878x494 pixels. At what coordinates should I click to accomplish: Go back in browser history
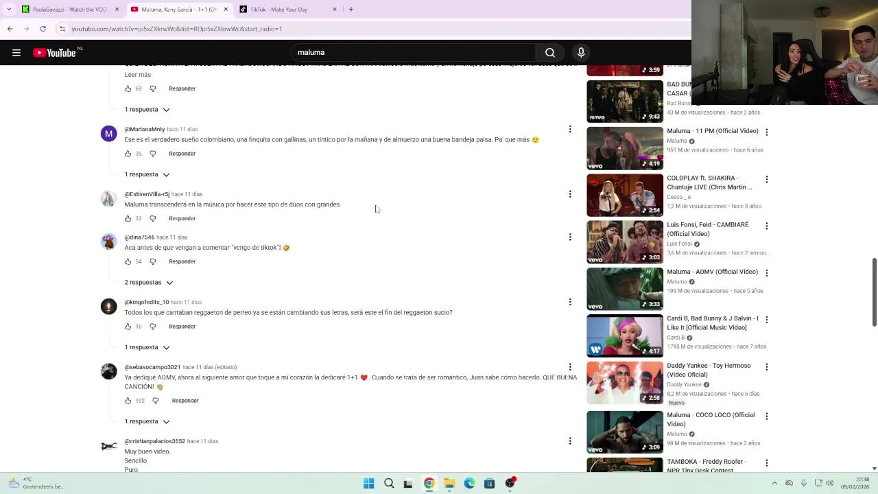[x=10, y=29]
